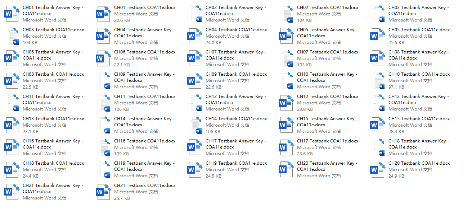
Task: Select Word icon next to CH05 Testbank COA11e.docx
Action: [377, 36]
